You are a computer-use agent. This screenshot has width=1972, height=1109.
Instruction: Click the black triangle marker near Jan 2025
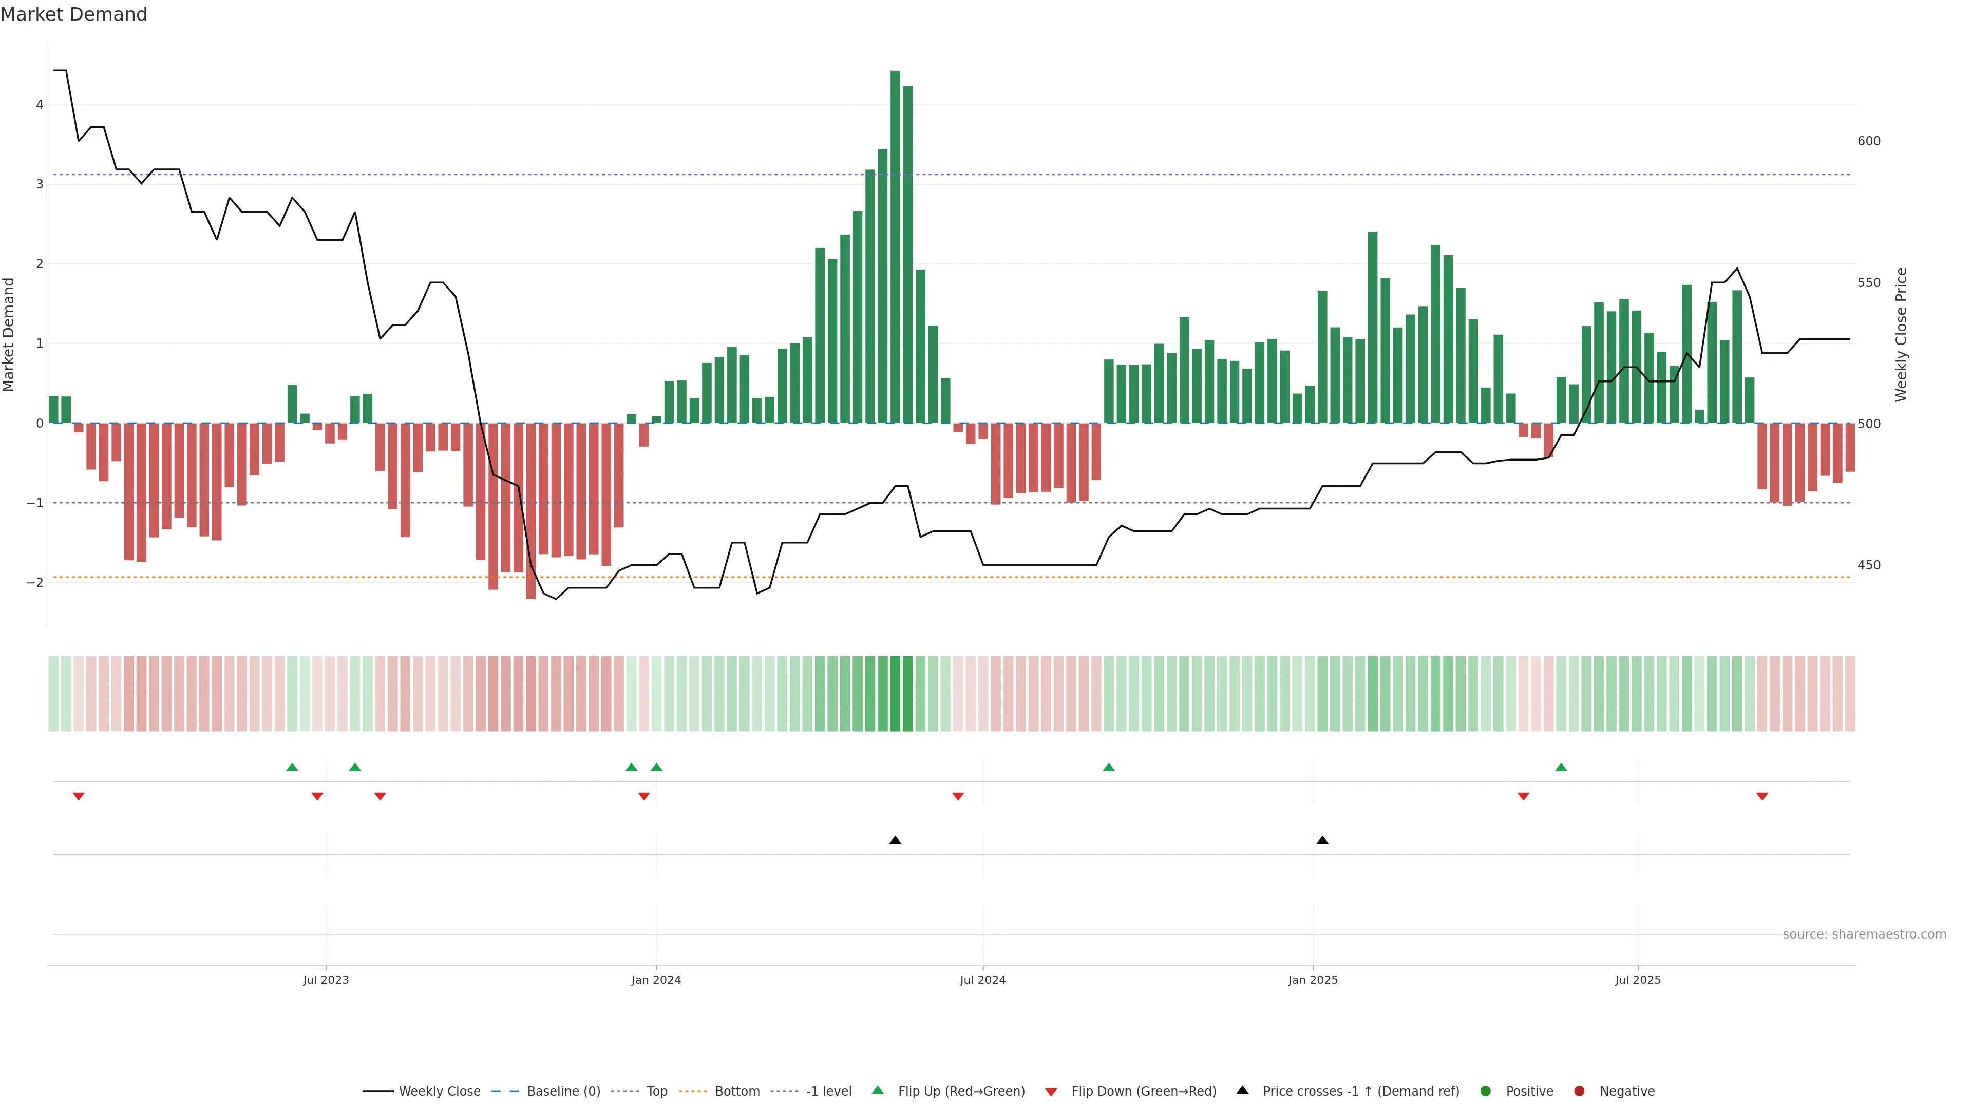[1322, 840]
